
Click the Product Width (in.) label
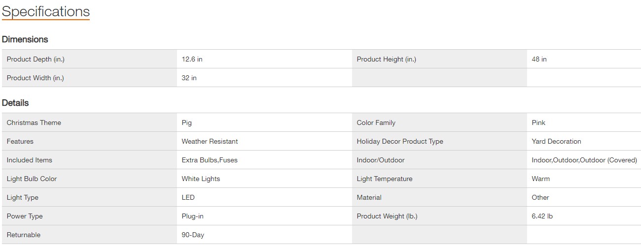point(36,78)
